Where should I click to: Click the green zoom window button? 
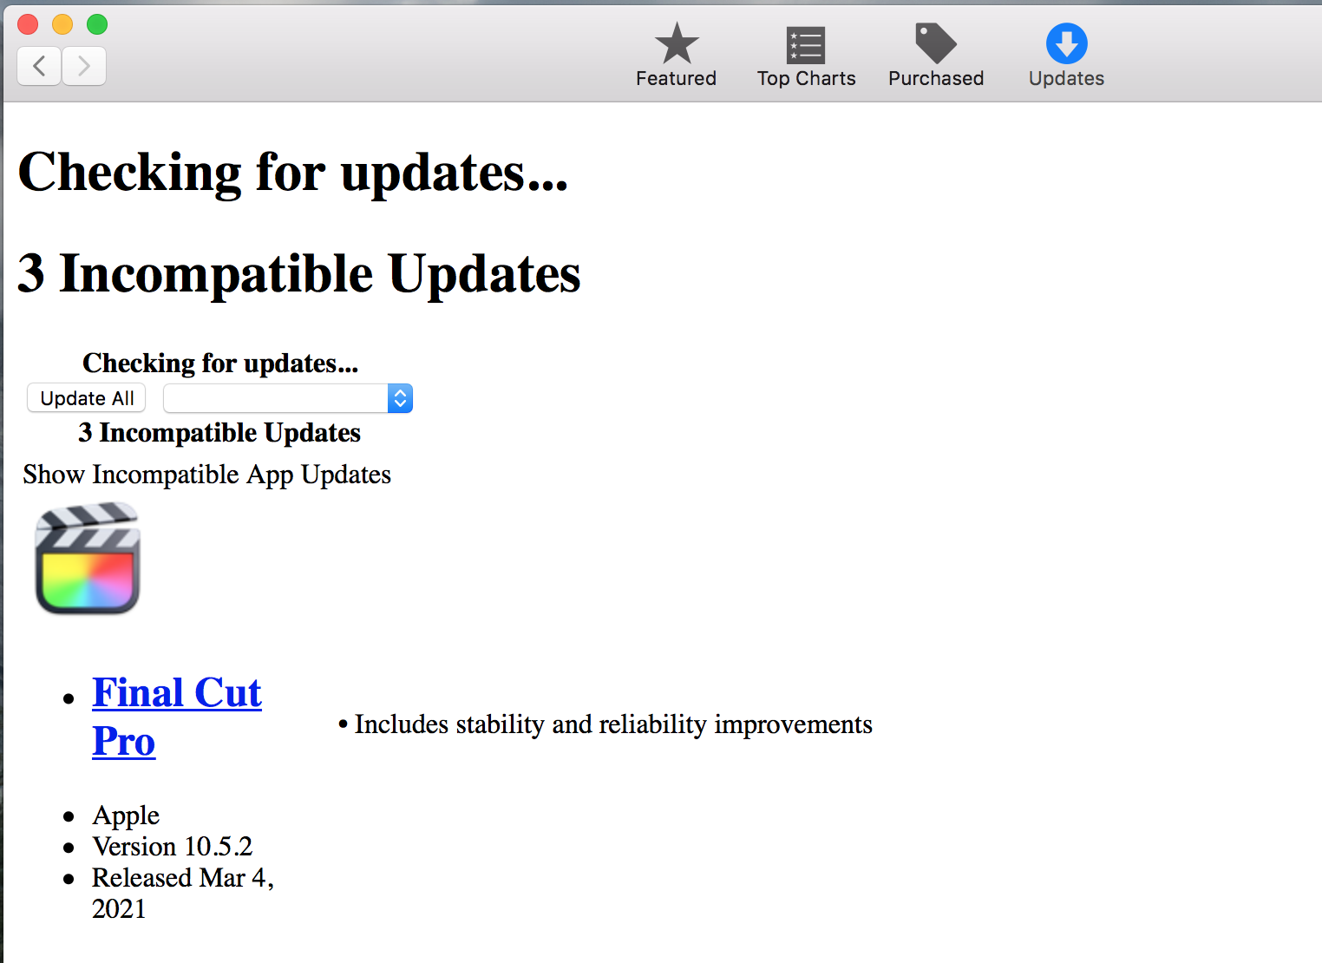pos(97,24)
